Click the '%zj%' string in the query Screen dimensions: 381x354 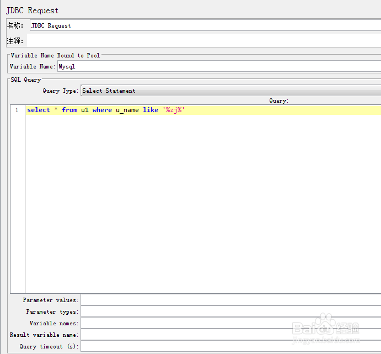point(174,110)
